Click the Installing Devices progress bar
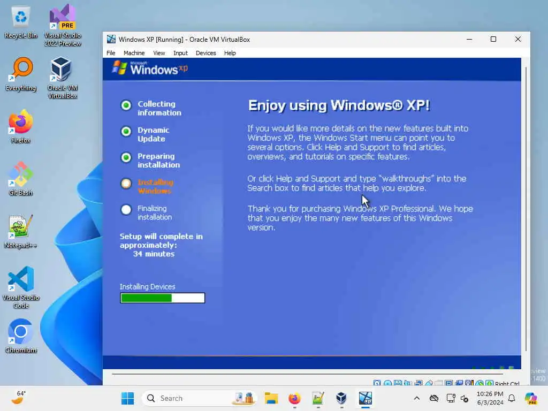The image size is (548, 411). (x=163, y=298)
